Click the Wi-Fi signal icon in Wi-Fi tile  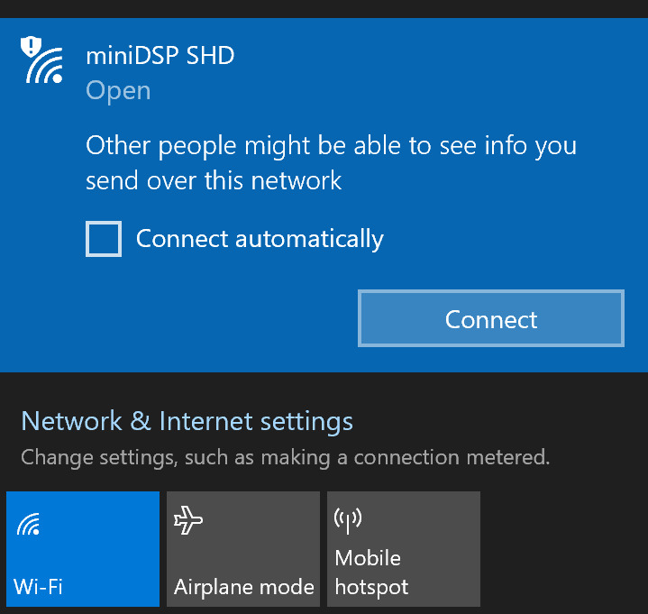28,524
